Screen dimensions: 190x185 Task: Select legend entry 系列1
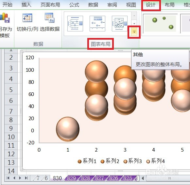pos(87,161)
